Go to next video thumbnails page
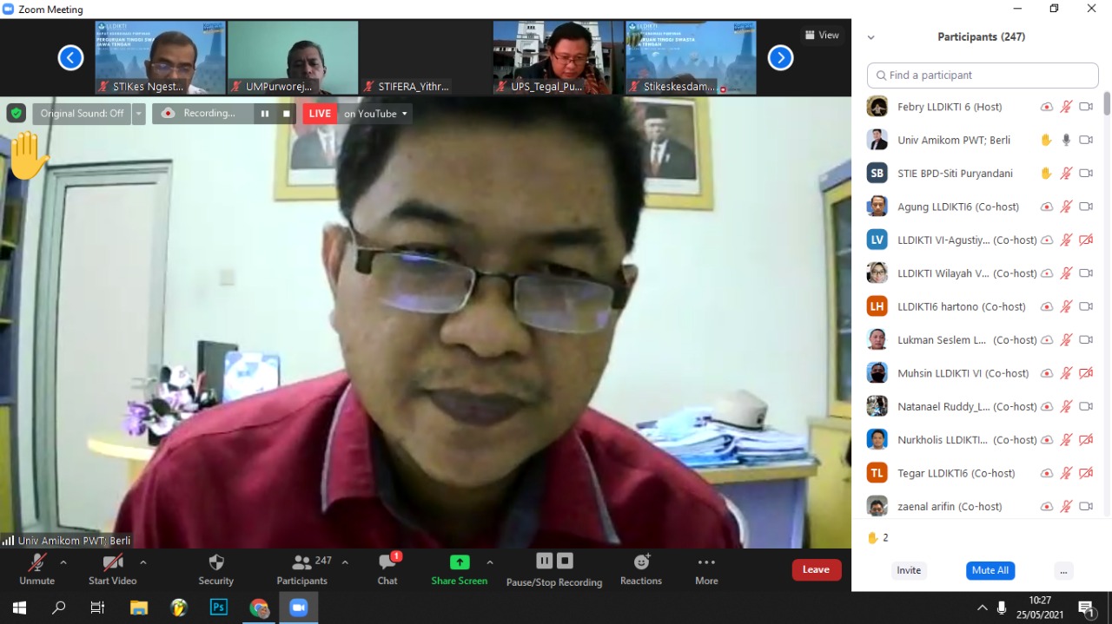This screenshot has height=624, width=1112. [x=780, y=58]
